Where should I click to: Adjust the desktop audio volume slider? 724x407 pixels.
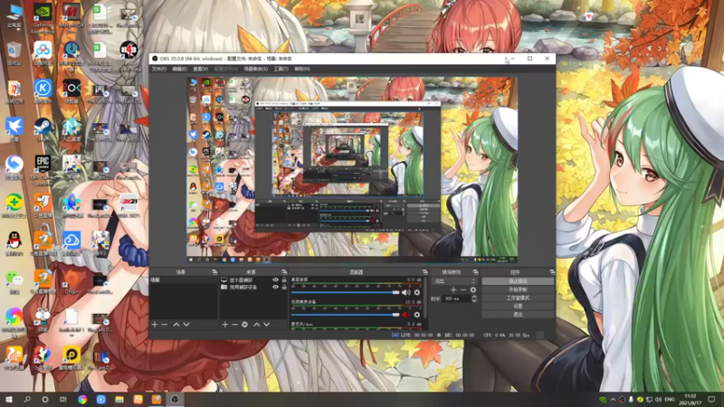345,292
